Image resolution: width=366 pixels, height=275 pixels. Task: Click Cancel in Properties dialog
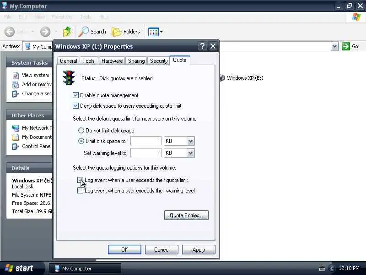(162, 249)
